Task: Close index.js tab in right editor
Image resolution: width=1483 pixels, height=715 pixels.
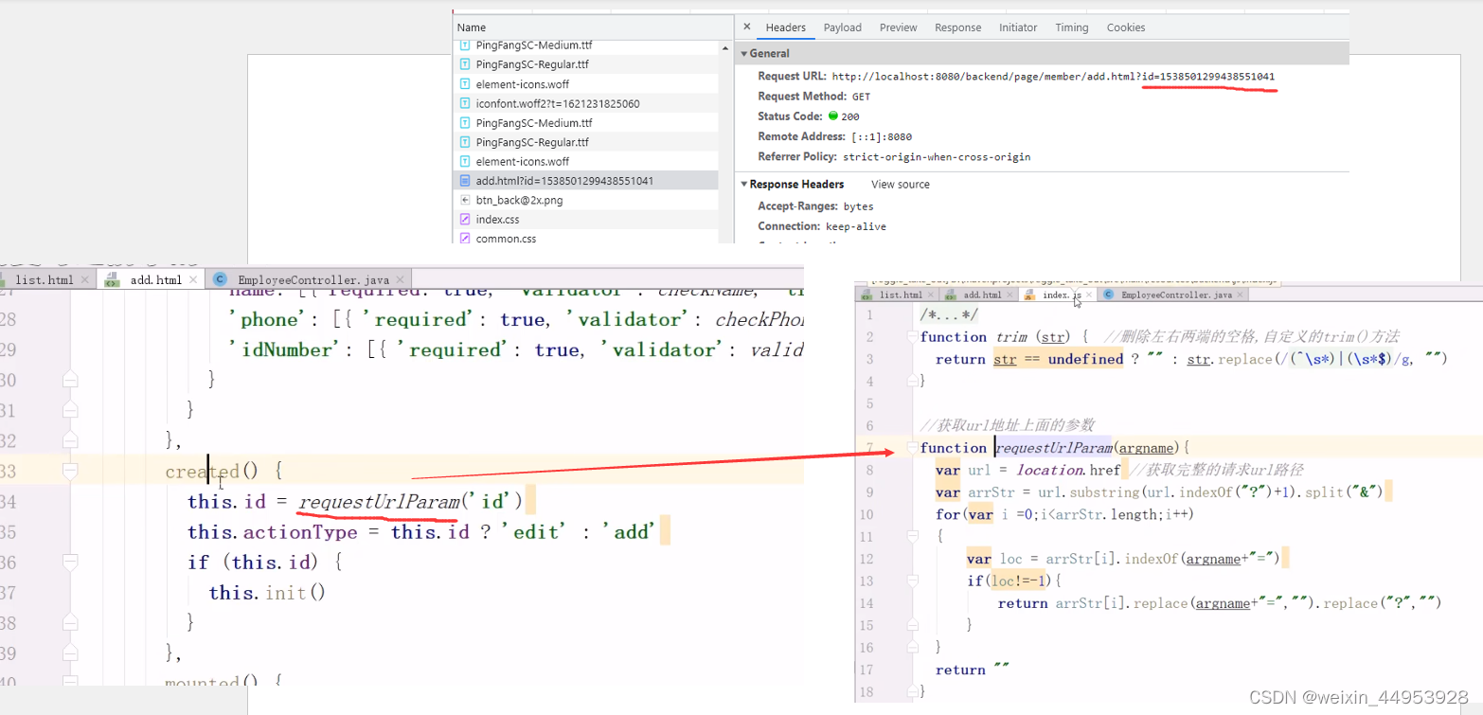Action: click(1089, 295)
